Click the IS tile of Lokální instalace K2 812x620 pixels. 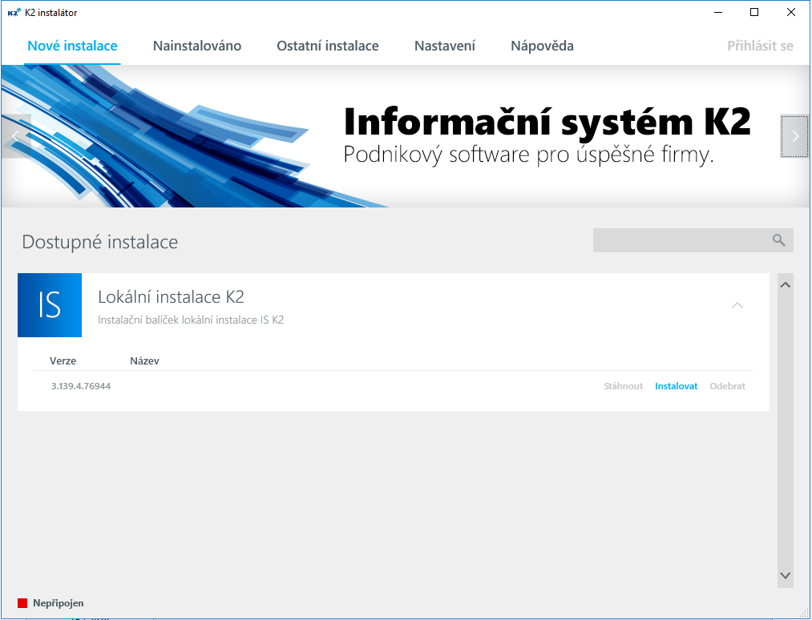pos(50,305)
